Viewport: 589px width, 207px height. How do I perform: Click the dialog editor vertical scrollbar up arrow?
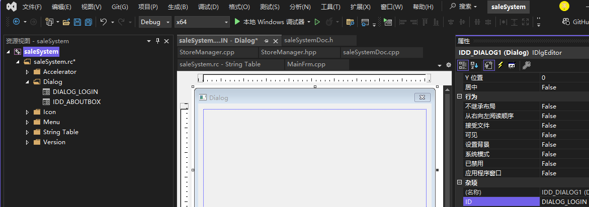point(447,89)
